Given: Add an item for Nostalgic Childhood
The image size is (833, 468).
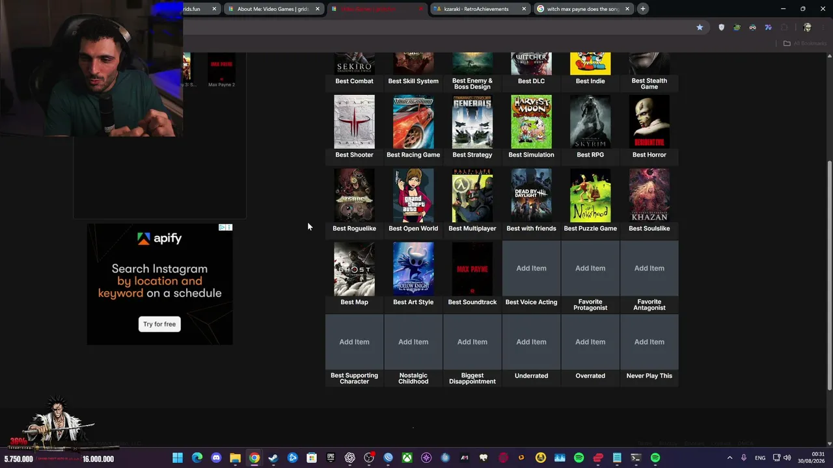Looking at the screenshot, I should coord(413,342).
